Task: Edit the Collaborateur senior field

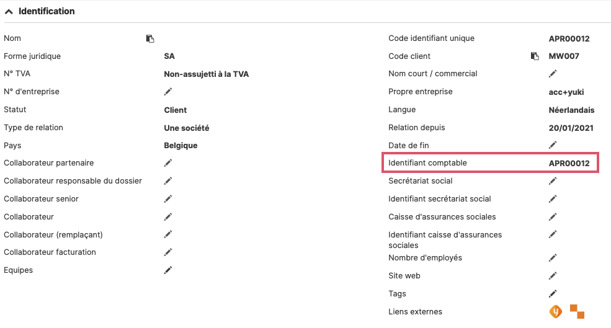Action: [x=168, y=198]
